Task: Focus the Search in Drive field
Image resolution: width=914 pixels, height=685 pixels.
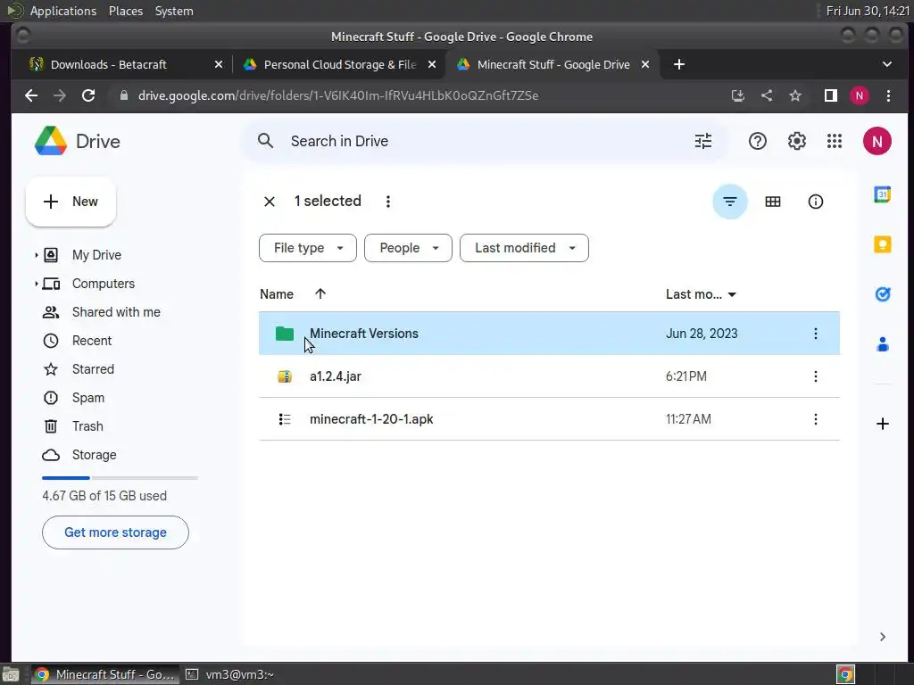Action: click(x=484, y=141)
